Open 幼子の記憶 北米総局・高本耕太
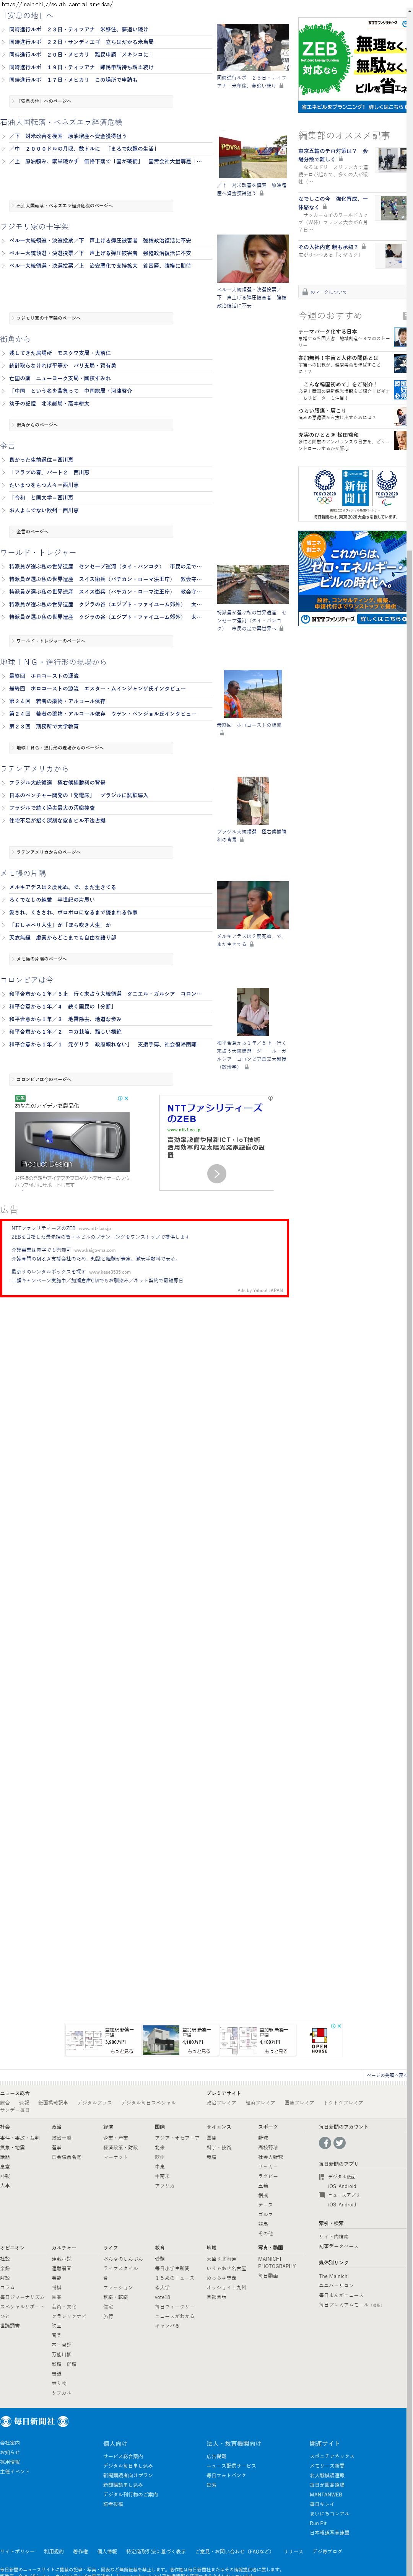This screenshot has height=2576, width=413. point(49,404)
